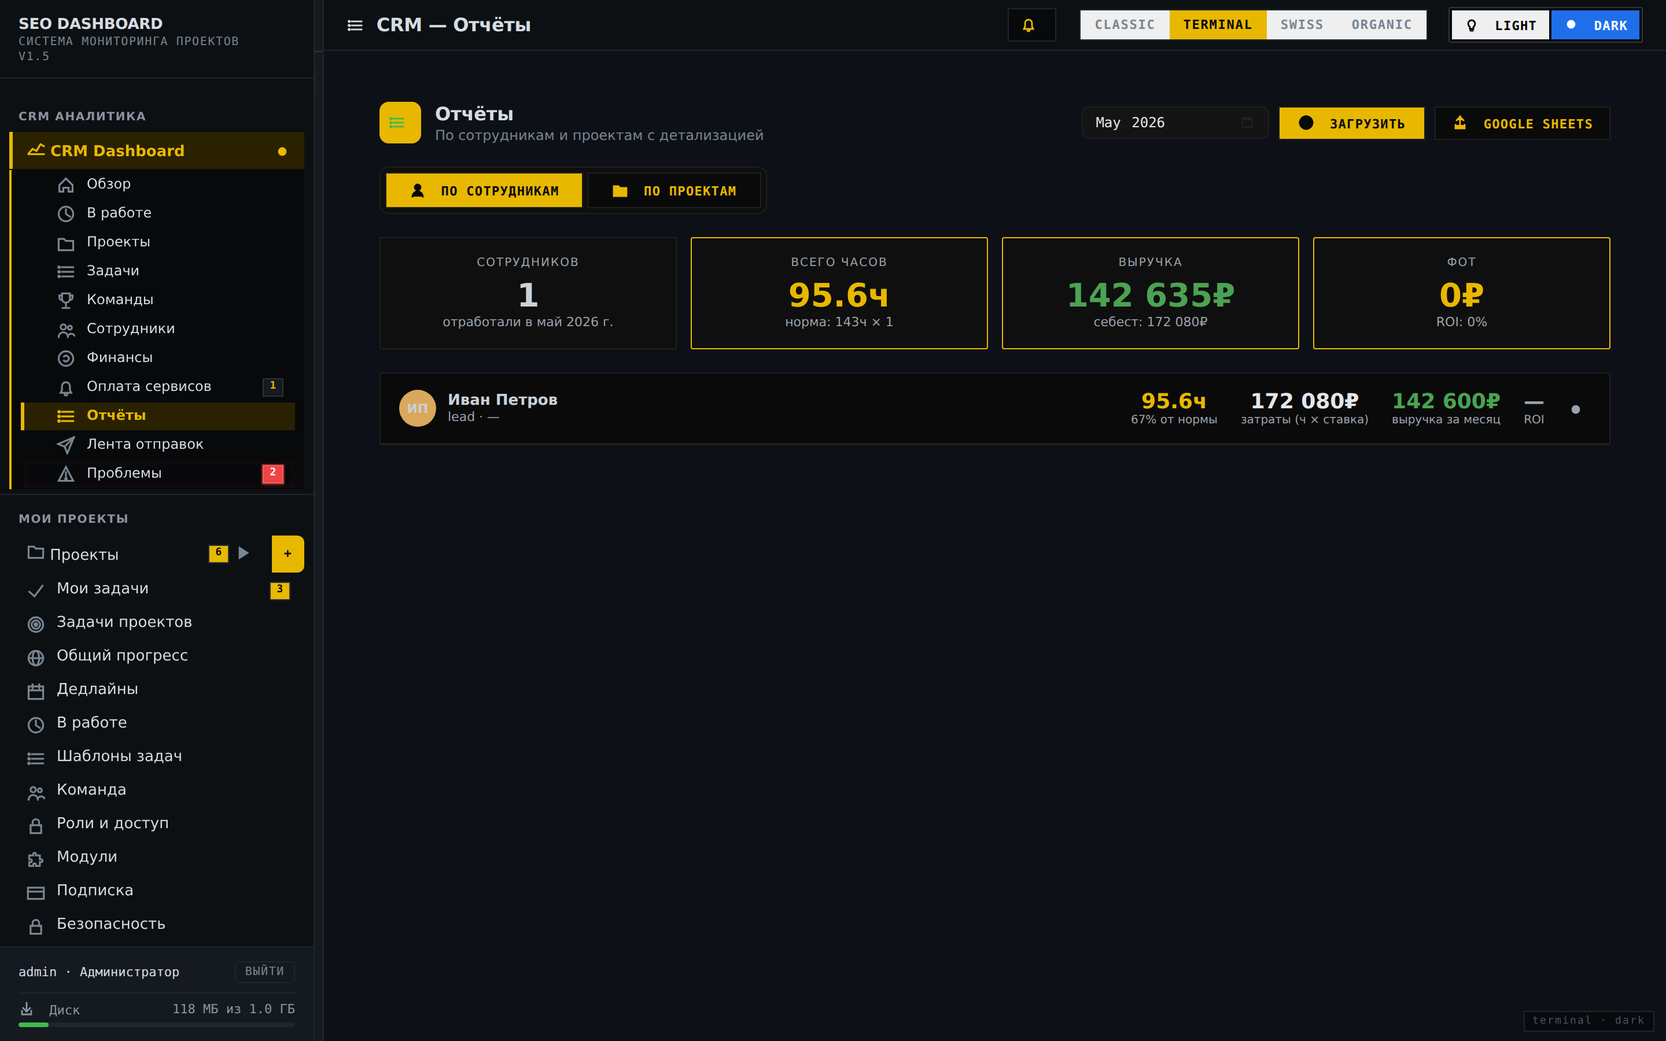This screenshot has width=1666, height=1041.
Task: Click the Оплата сервисов badge 1
Action: pos(272,387)
